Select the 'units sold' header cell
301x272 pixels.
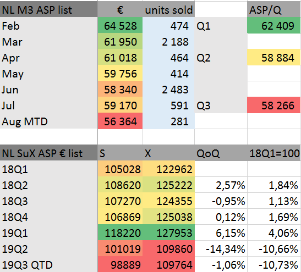[168, 9]
